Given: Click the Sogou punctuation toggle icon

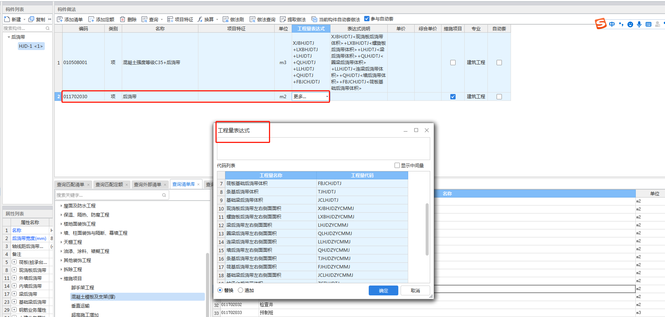Looking at the screenshot, I should pyautogui.click(x=621, y=24).
